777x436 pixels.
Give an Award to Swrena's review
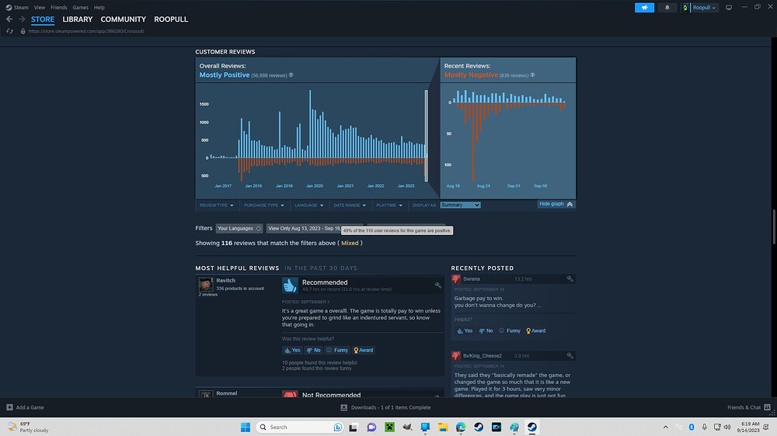535,330
